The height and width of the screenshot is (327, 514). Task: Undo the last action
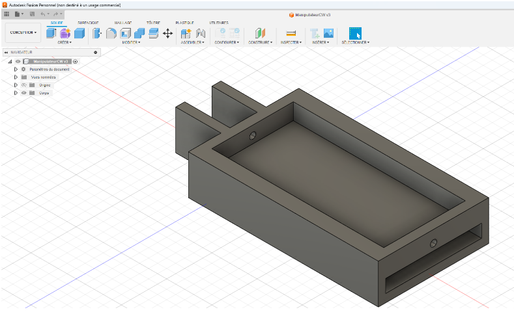(42, 14)
